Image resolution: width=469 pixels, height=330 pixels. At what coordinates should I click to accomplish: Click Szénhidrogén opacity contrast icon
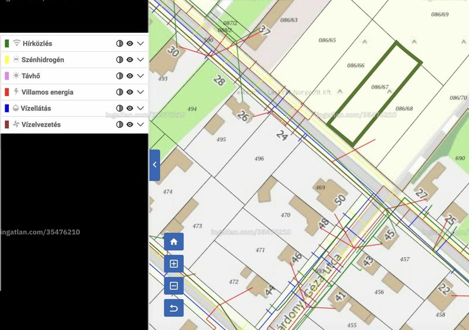pyautogui.click(x=120, y=60)
